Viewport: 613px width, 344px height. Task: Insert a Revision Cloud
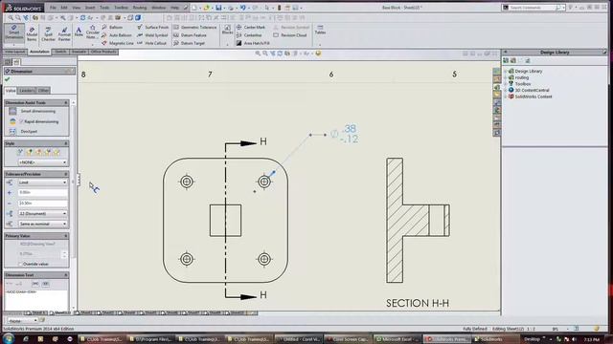pos(290,35)
